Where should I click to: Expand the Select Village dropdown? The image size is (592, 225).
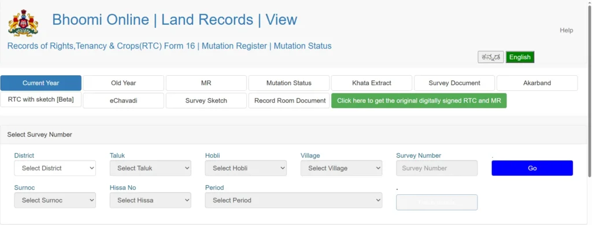tap(341, 168)
